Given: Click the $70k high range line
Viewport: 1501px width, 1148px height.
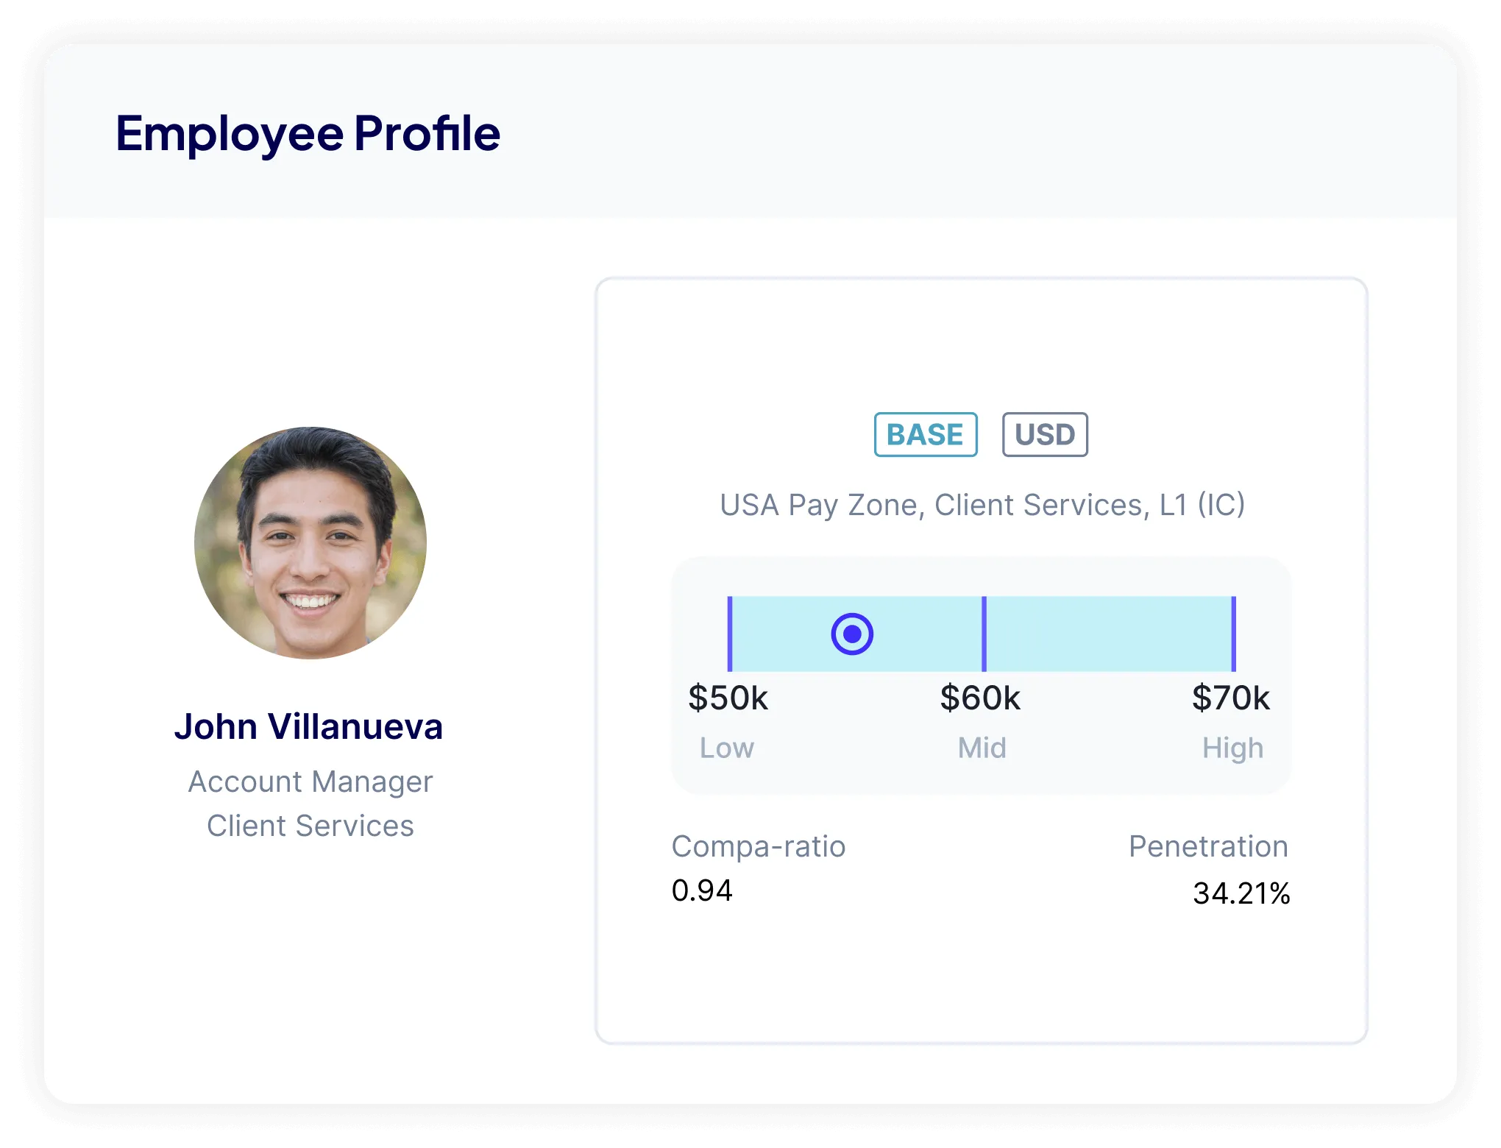Looking at the screenshot, I should tap(1233, 634).
